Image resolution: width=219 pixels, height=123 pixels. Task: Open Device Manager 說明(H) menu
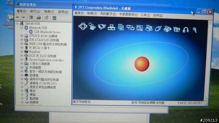[x=63, y=12]
